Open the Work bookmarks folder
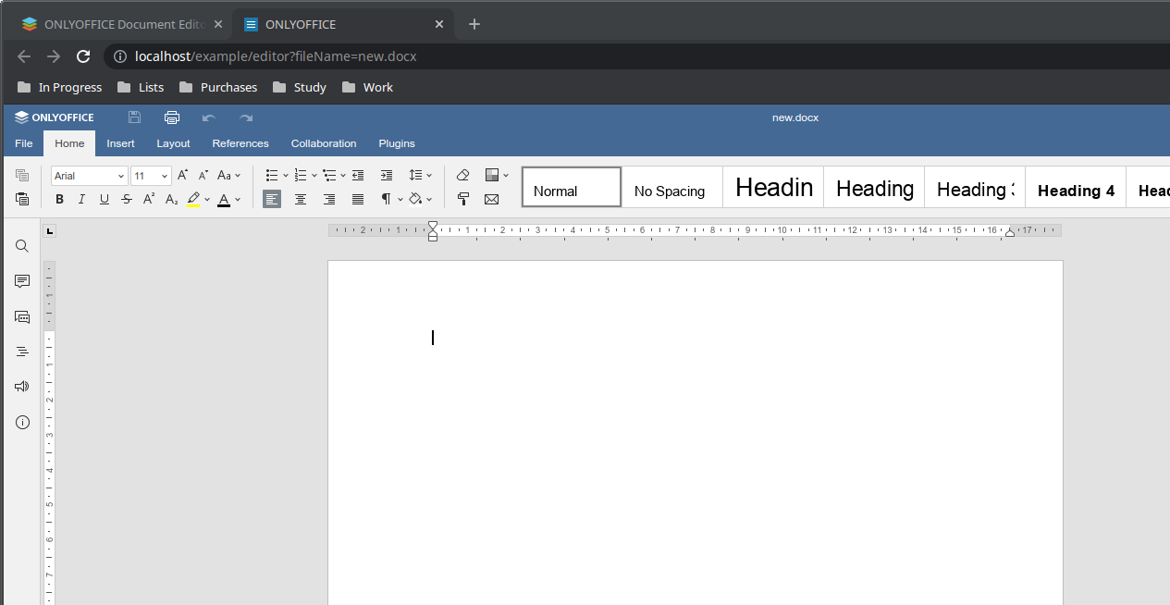 367,87
